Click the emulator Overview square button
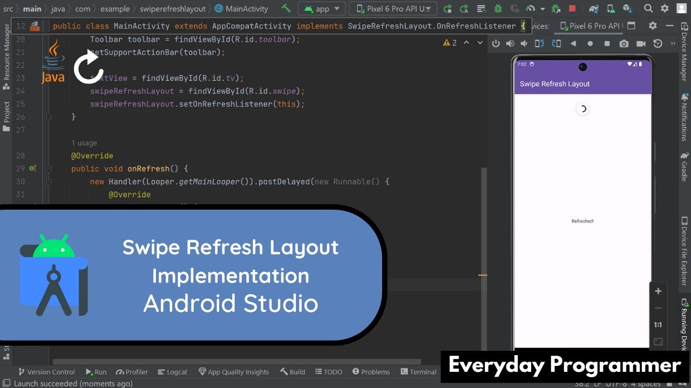 point(607,44)
